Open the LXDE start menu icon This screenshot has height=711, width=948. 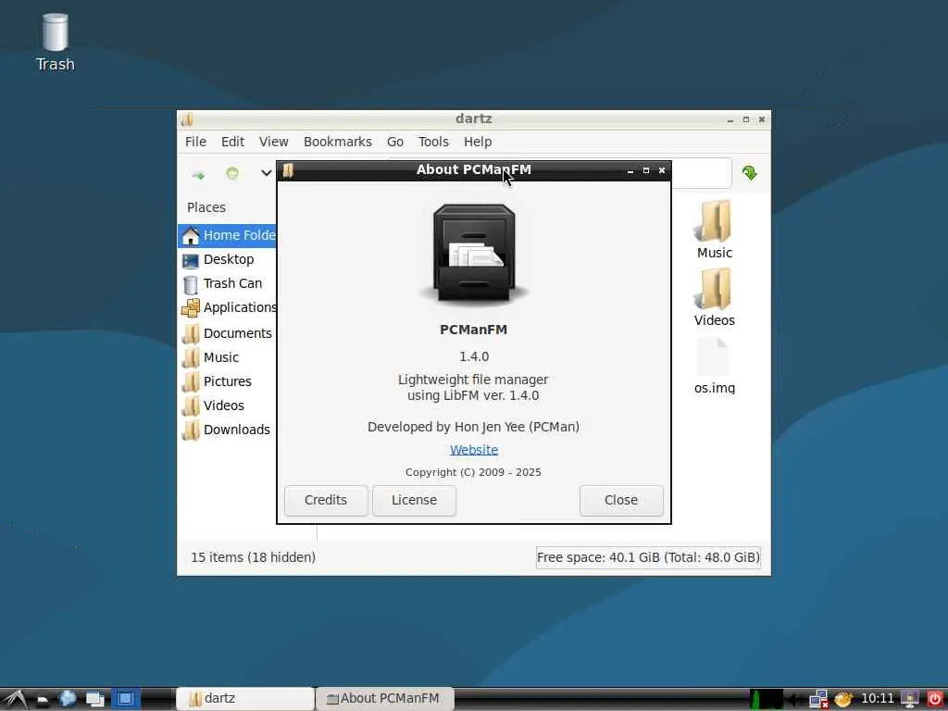[15, 699]
